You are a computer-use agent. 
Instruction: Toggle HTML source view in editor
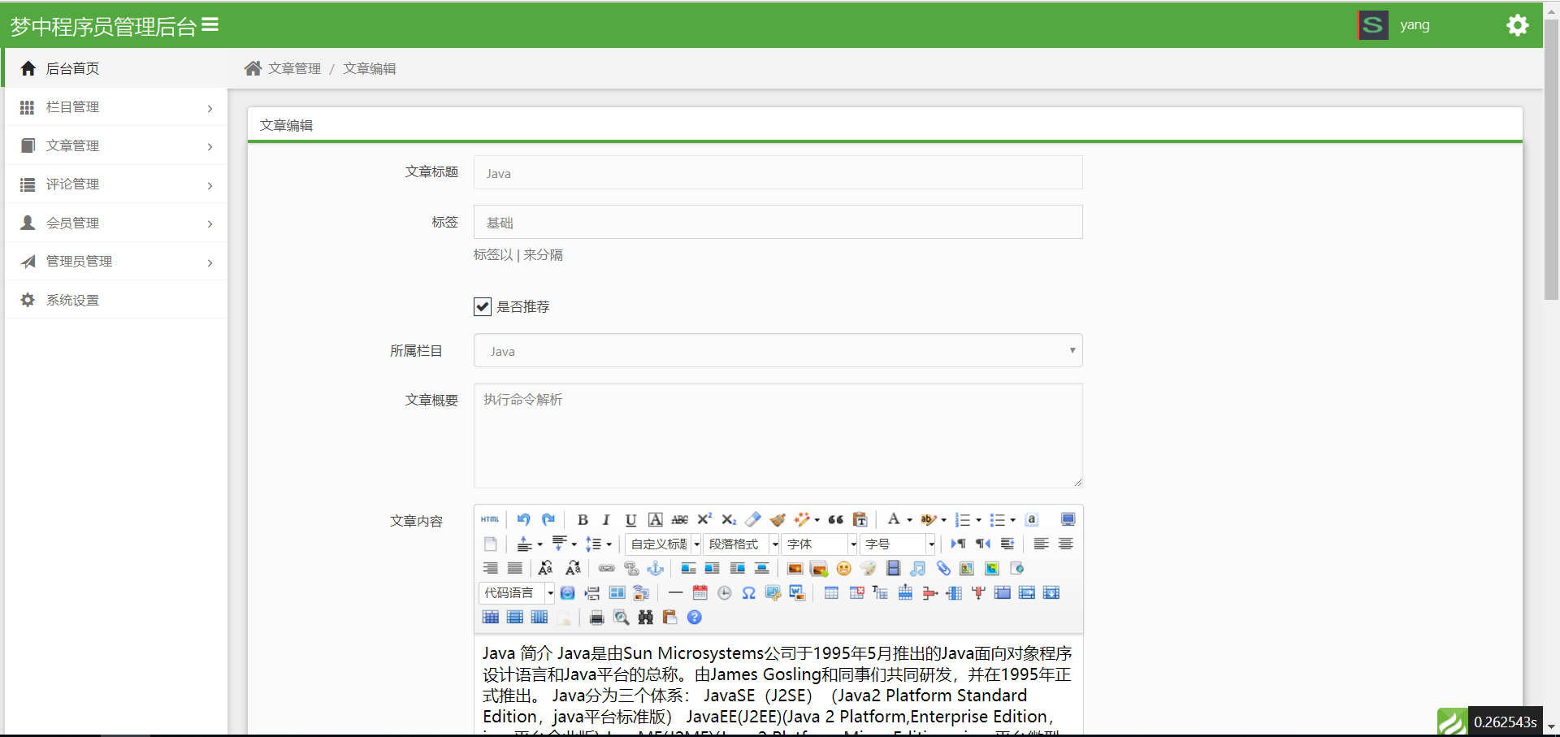point(490,519)
